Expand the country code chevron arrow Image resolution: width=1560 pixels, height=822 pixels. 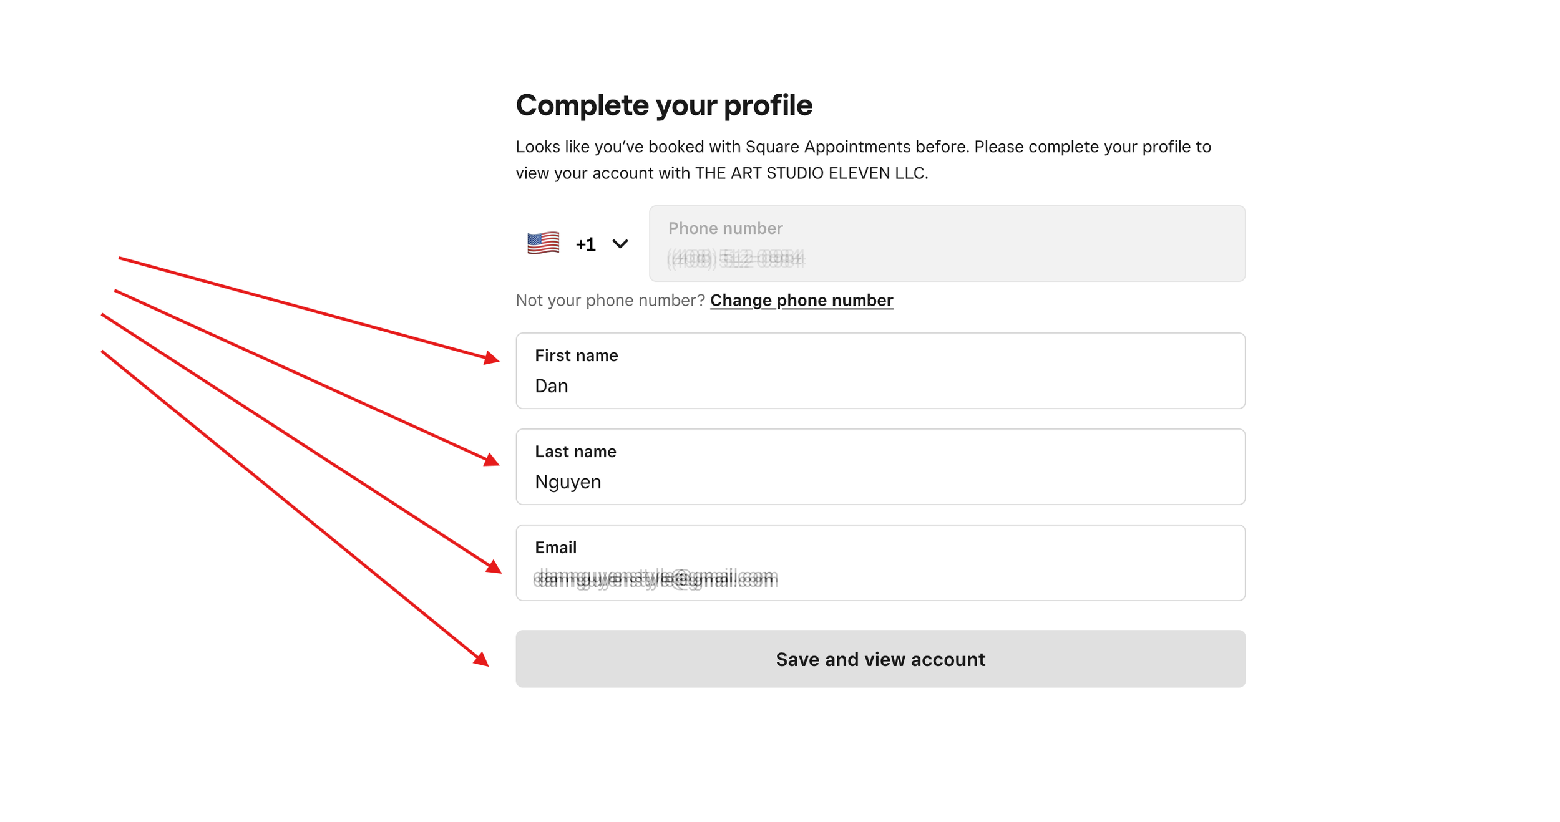tap(620, 244)
